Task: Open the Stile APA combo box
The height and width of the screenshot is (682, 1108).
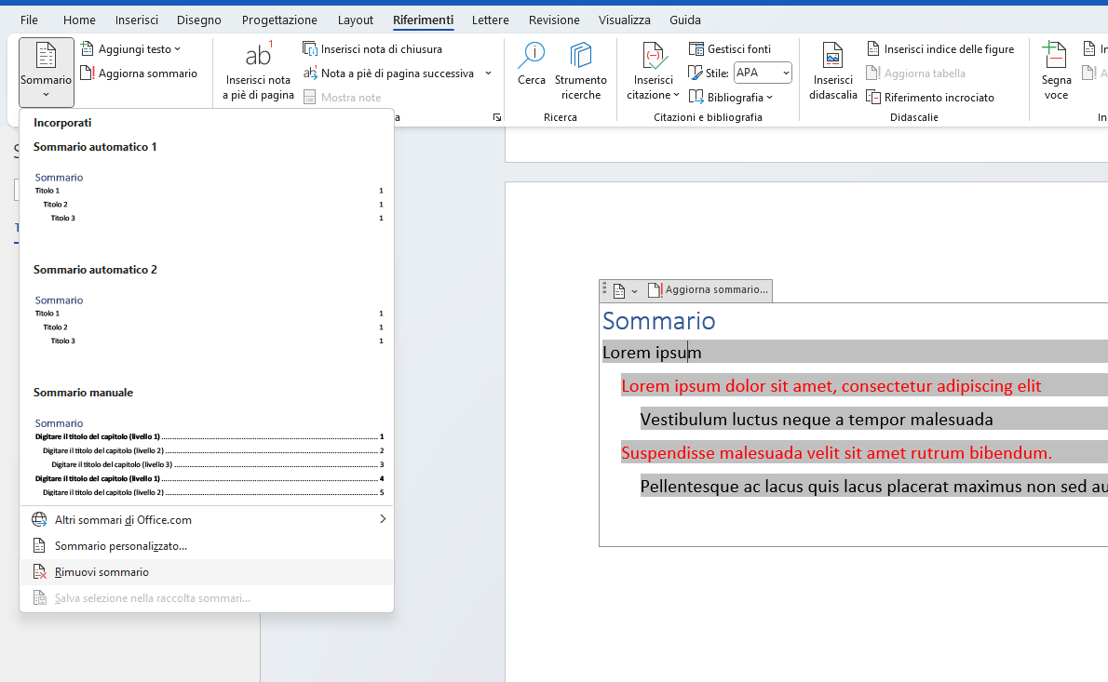Action: pyautogui.click(x=763, y=72)
